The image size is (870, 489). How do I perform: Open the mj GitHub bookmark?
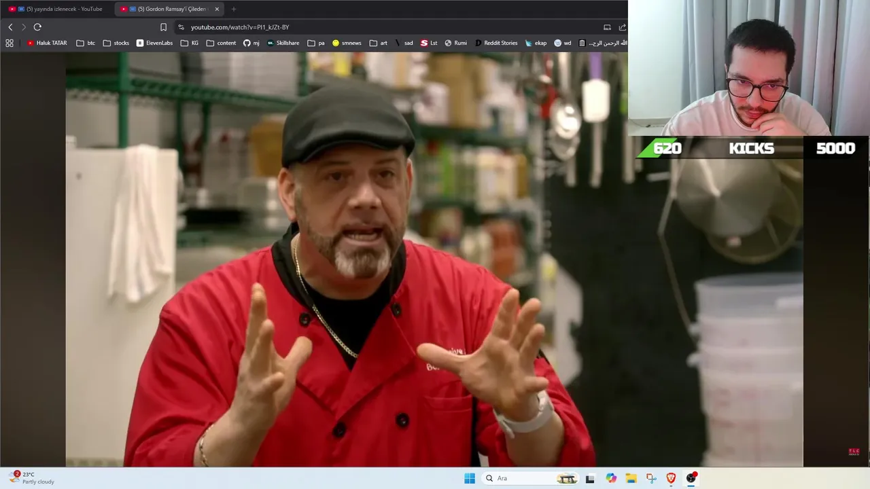pos(251,43)
